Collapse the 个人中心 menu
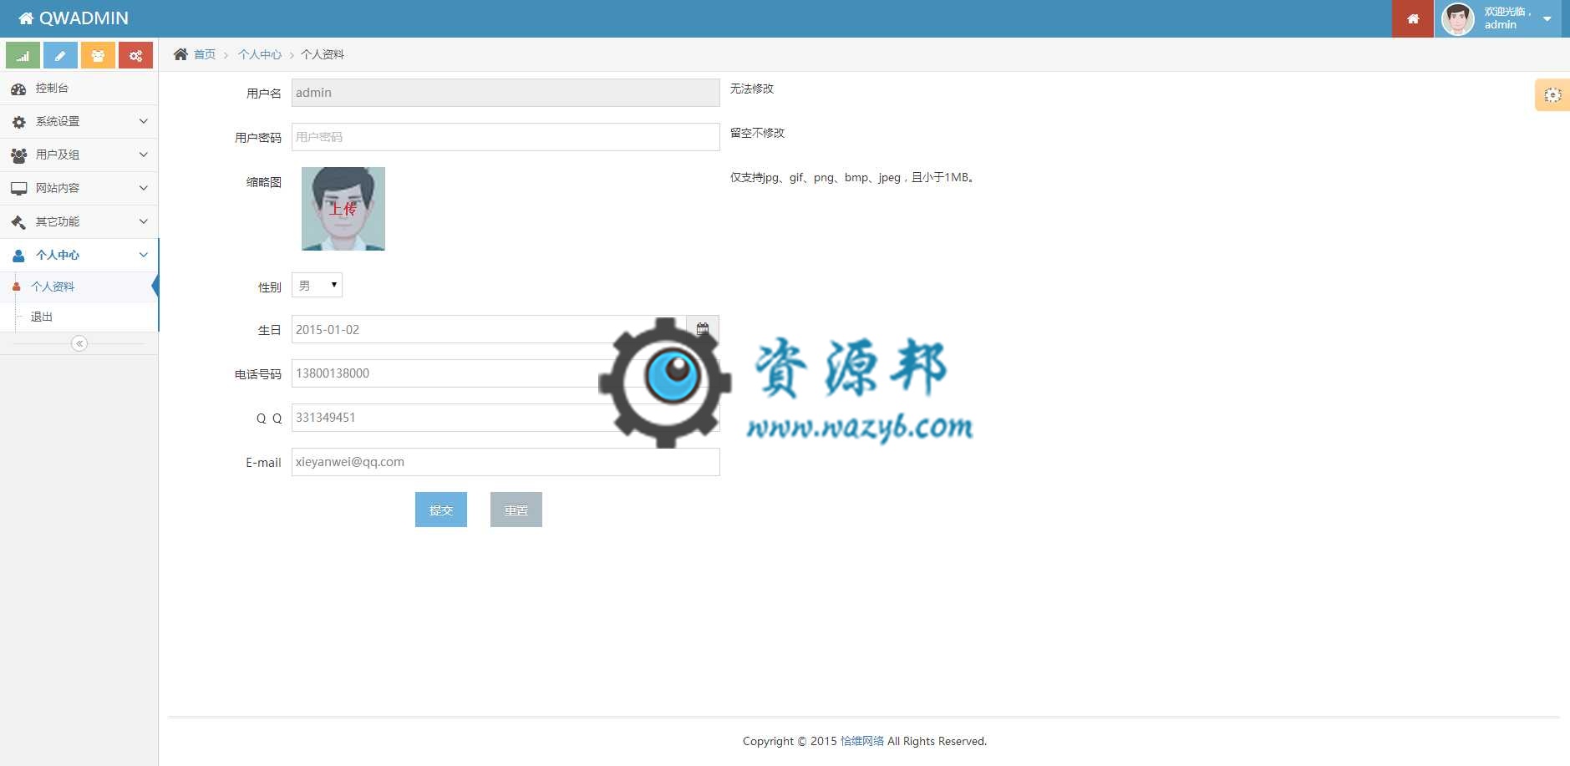The image size is (1570, 766). point(79,255)
